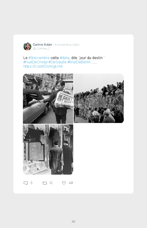Open the #NuitDeCristal hashtag
Screen dimensions: 147x228
coord(36,62)
